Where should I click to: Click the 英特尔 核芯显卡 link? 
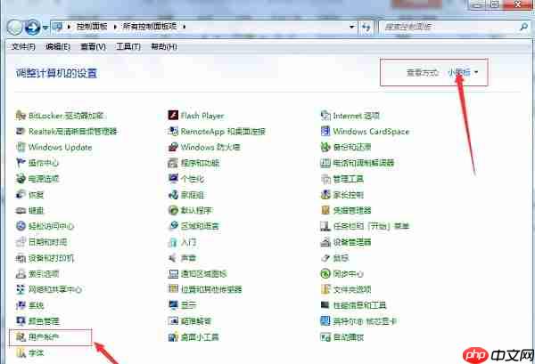click(x=365, y=321)
